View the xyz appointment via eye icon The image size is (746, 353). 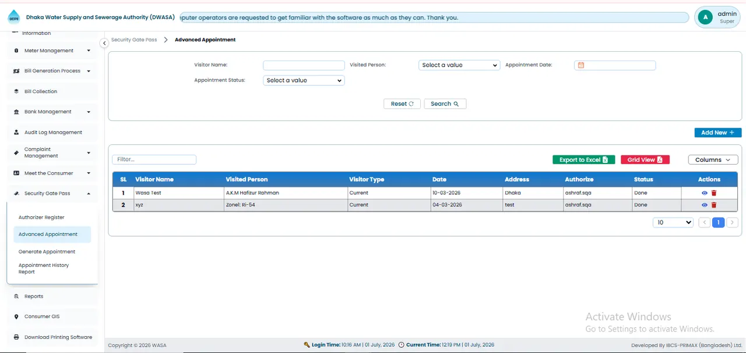pyautogui.click(x=705, y=205)
